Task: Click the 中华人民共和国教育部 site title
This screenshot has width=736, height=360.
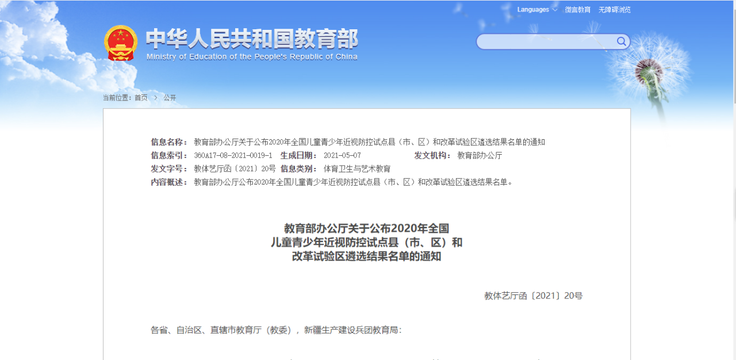Action: pyautogui.click(x=252, y=39)
